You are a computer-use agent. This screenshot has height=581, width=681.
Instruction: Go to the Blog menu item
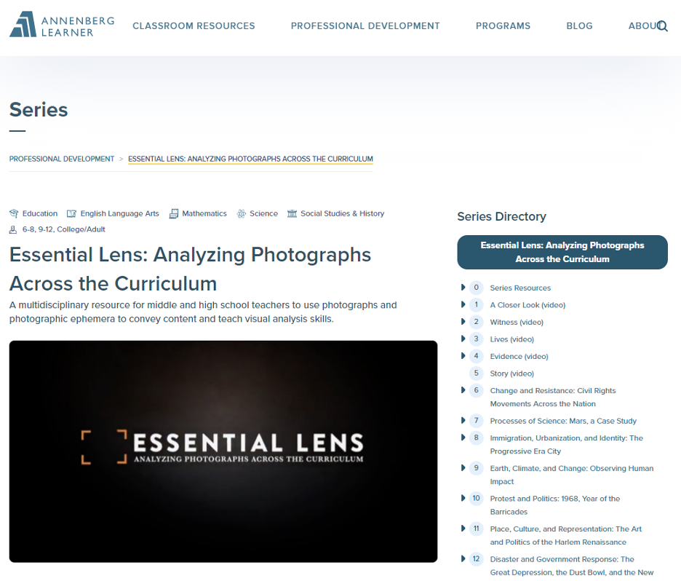(579, 26)
